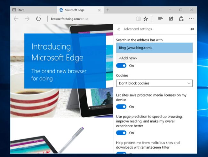Screen dimensions: 208x157
Task: Open the Share icon in toolbar
Action: pyautogui.click(x=181, y=19)
